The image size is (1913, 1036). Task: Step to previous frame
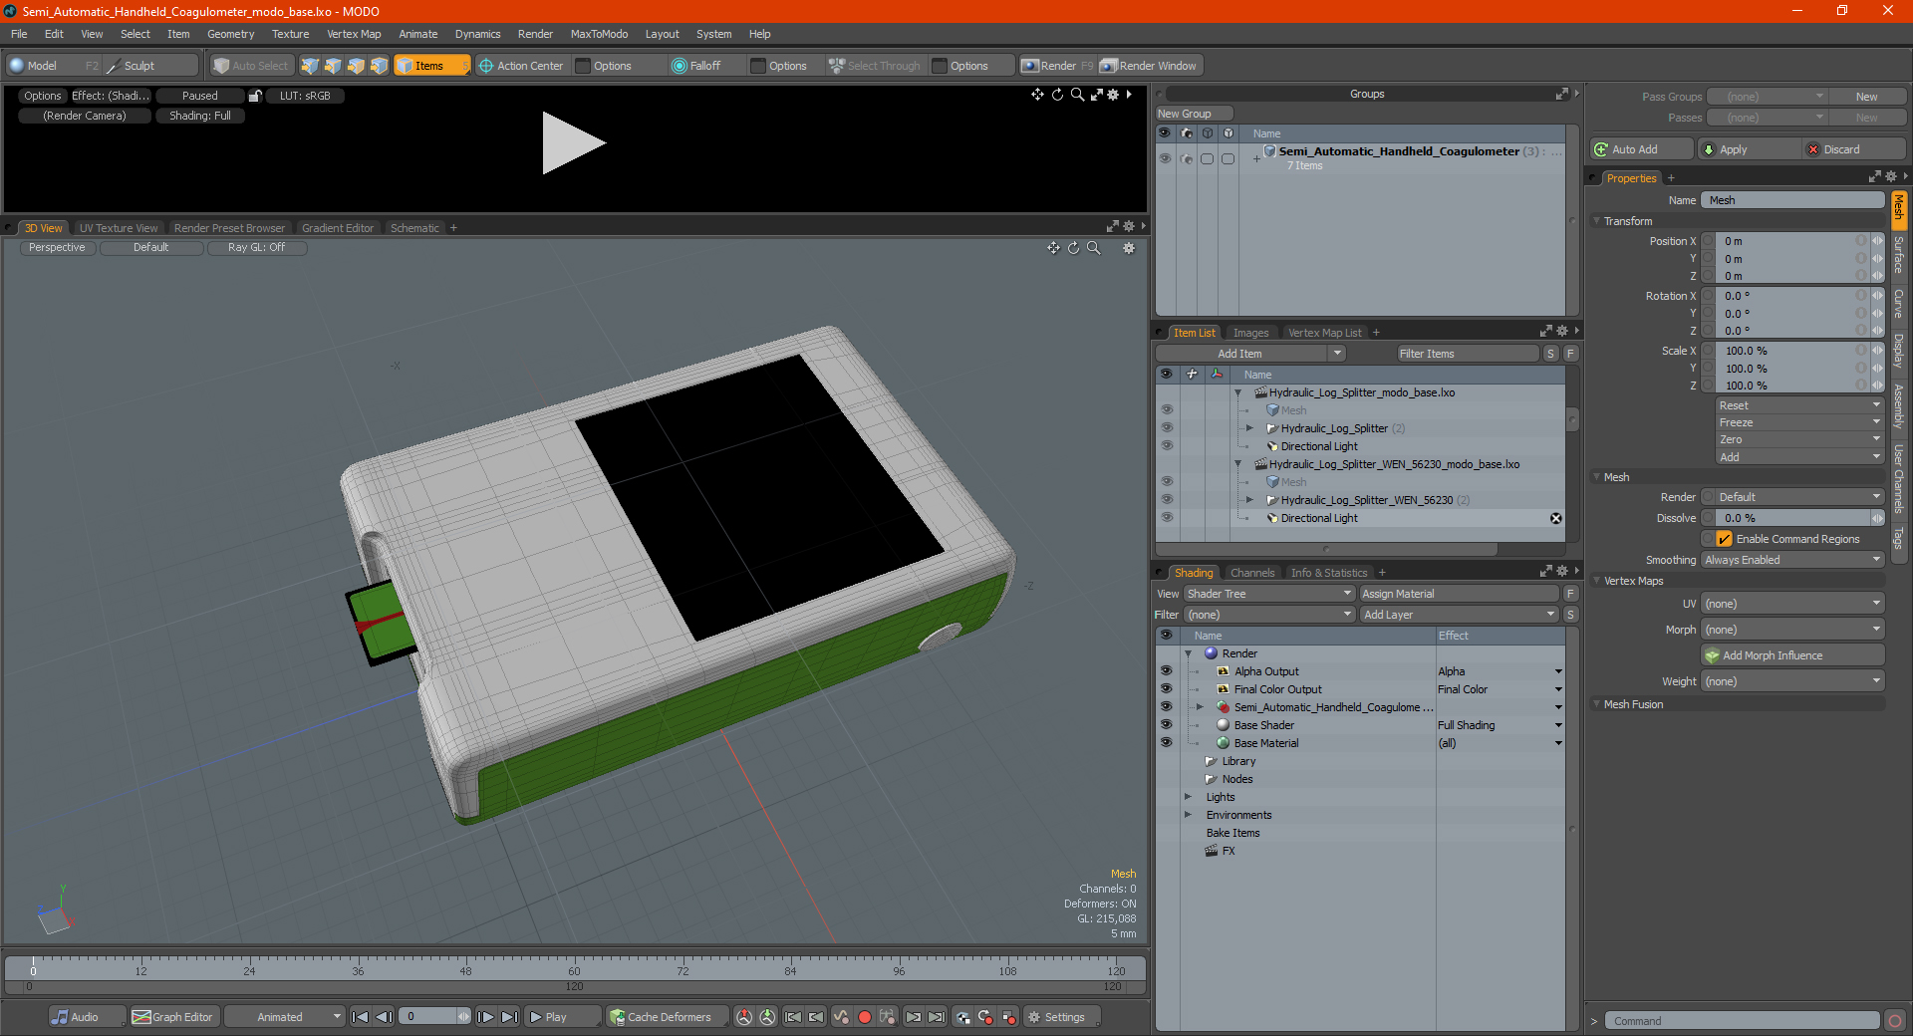384,1017
